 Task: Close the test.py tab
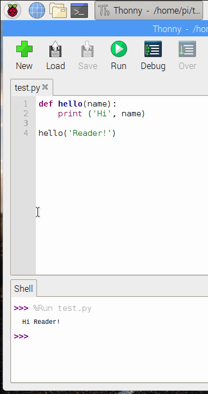(x=45, y=87)
